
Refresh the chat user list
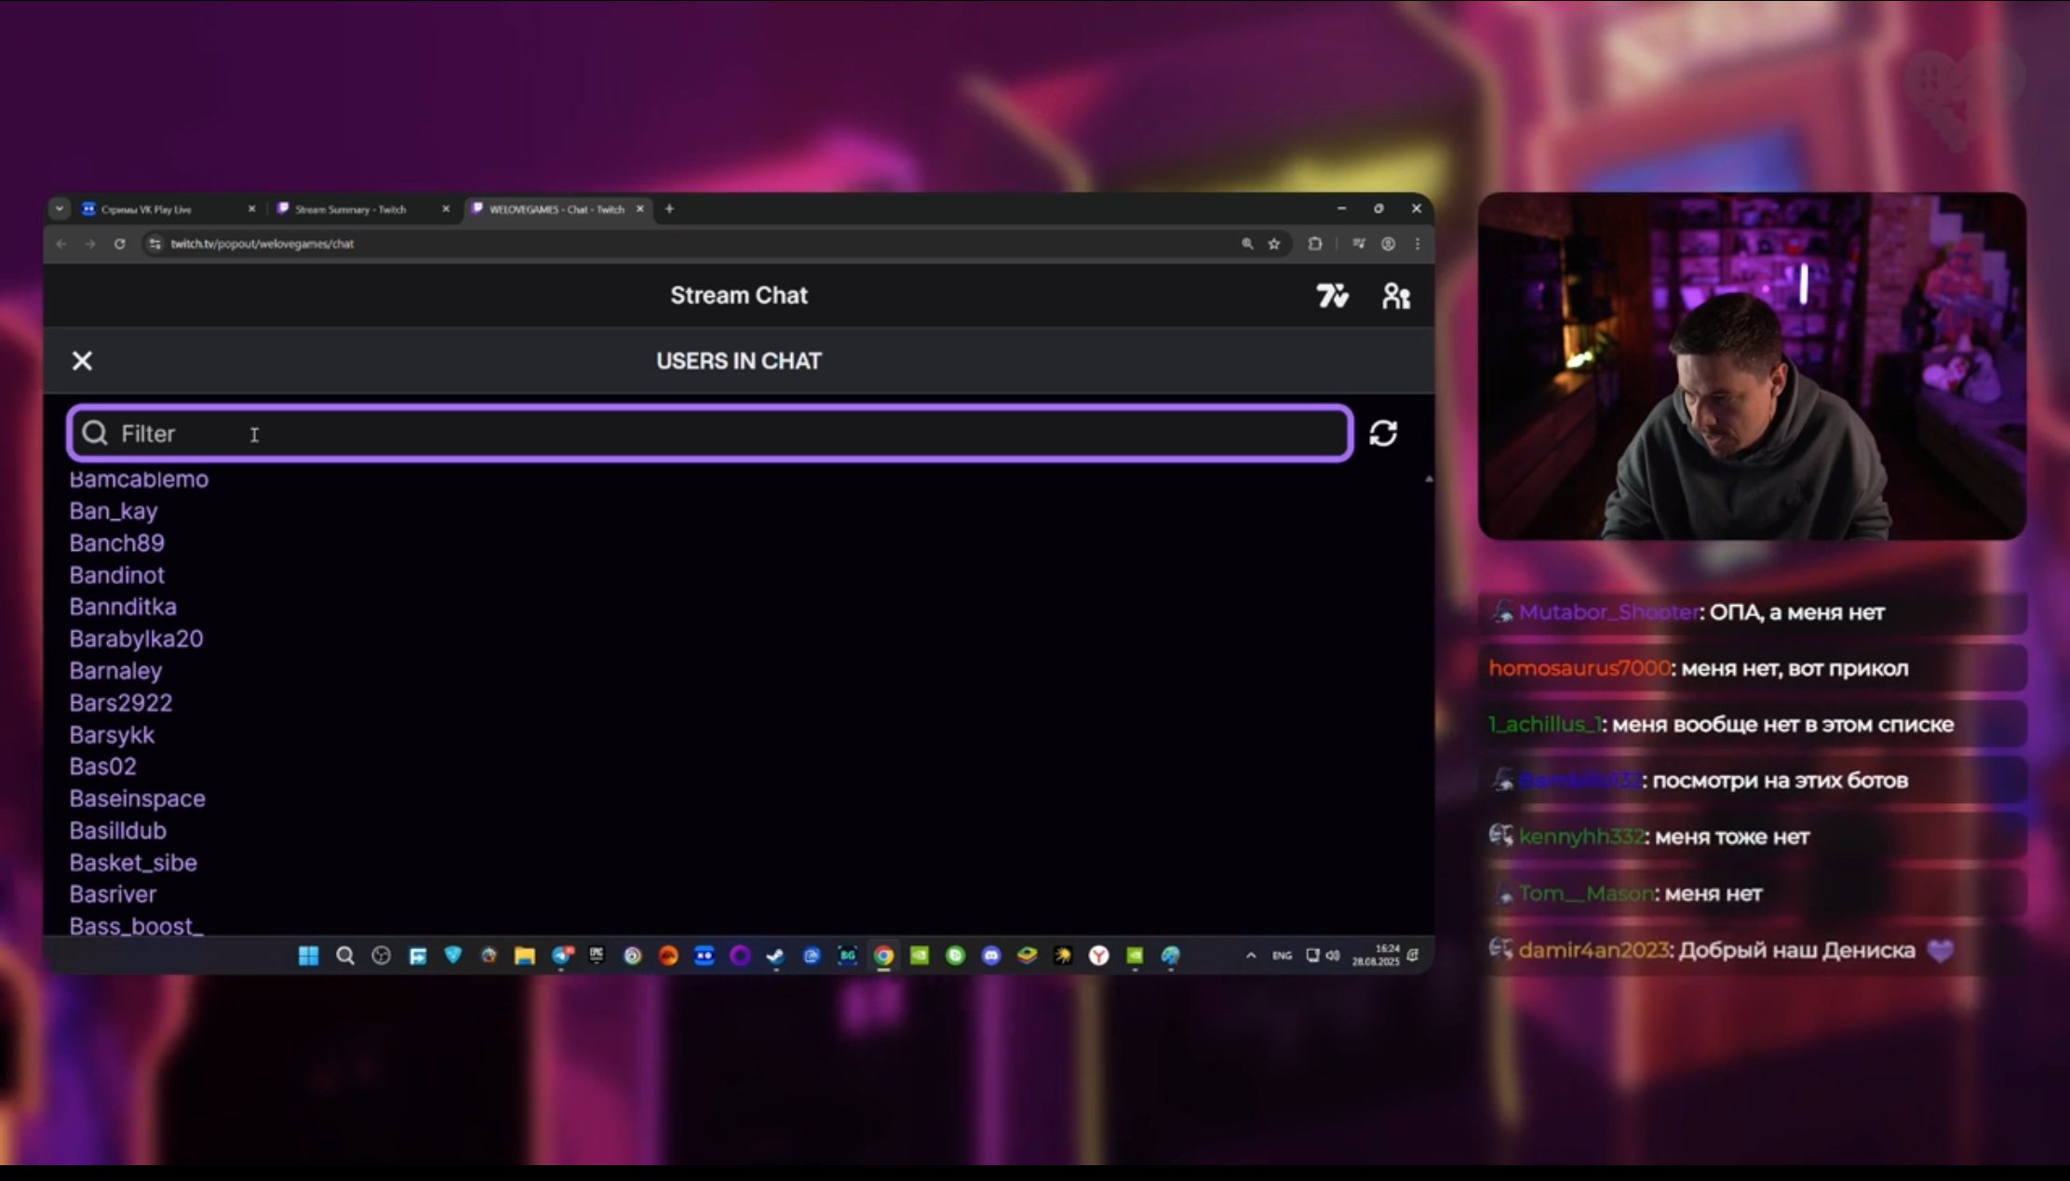(x=1383, y=433)
